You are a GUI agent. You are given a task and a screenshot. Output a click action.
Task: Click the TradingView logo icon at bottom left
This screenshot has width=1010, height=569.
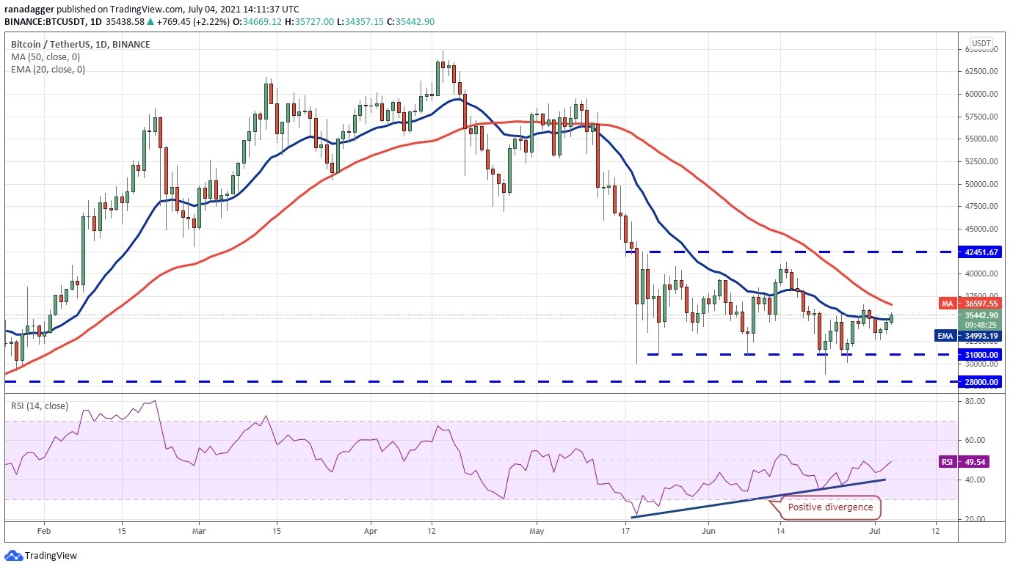tap(13, 556)
